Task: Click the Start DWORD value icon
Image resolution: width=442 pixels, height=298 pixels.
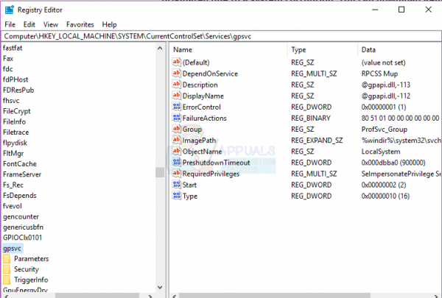Action: point(177,185)
